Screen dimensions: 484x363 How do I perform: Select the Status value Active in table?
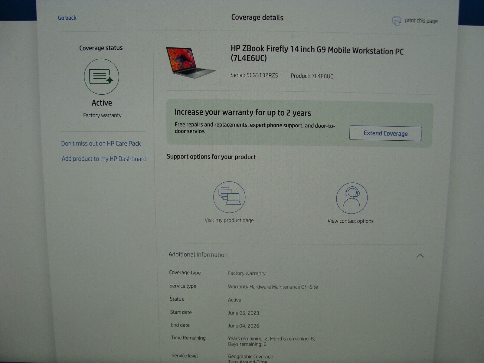tap(234, 300)
